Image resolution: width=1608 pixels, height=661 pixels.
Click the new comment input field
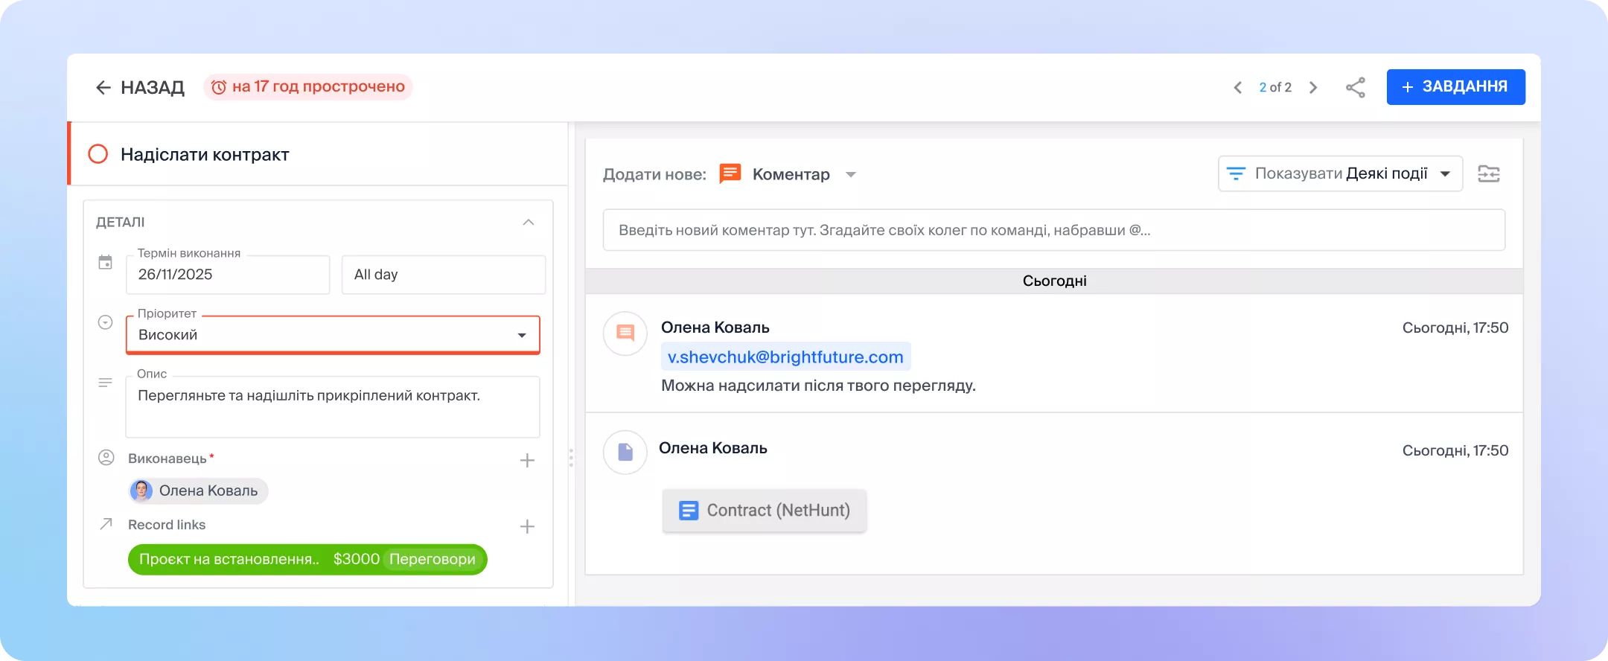click(x=1053, y=230)
